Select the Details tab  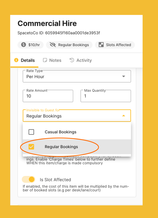[24, 60]
